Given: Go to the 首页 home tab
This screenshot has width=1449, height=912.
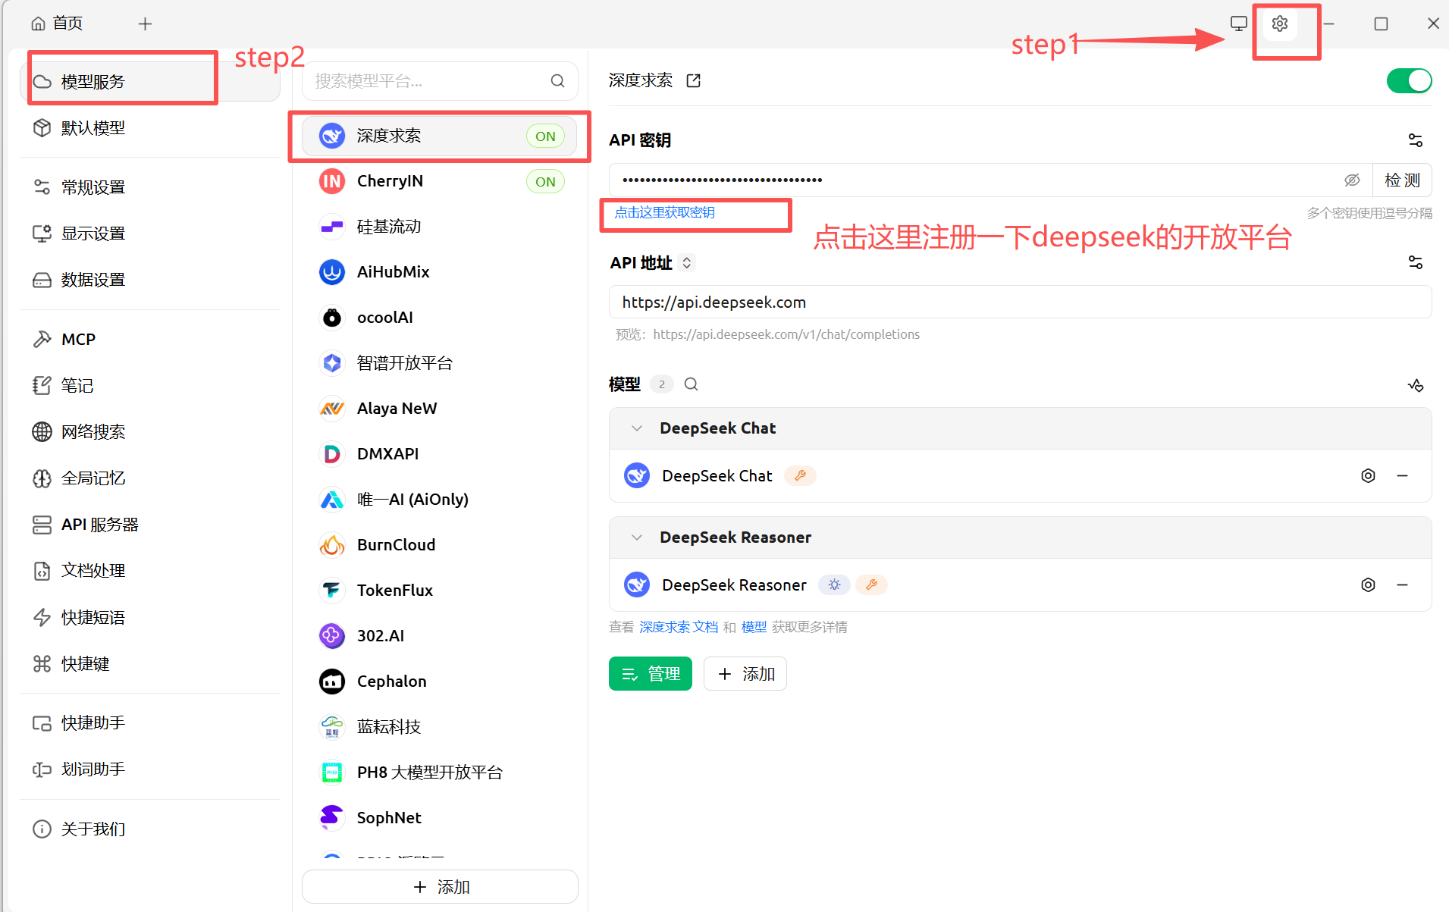Looking at the screenshot, I should (57, 24).
